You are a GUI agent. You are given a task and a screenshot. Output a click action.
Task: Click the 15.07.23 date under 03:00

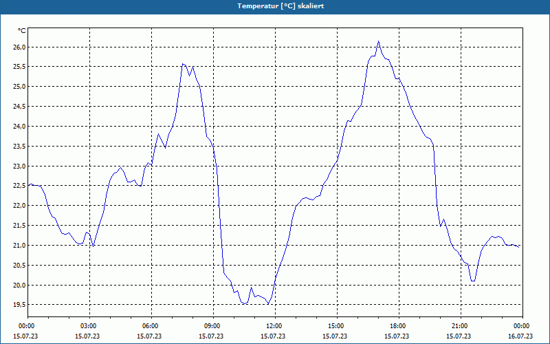pos(87,336)
